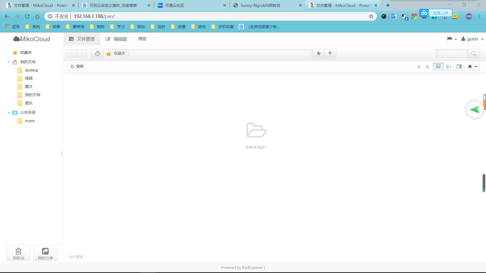Click the sort order icon
This screenshot has height=273, width=486.
(419, 67)
